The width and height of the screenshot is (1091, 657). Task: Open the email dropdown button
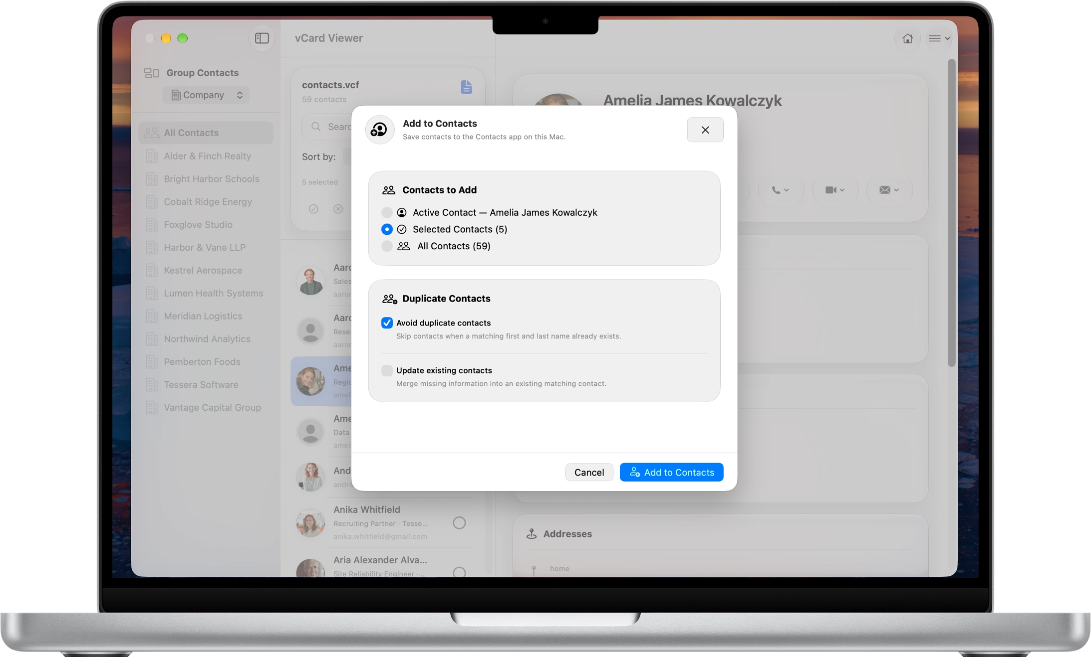point(889,190)
